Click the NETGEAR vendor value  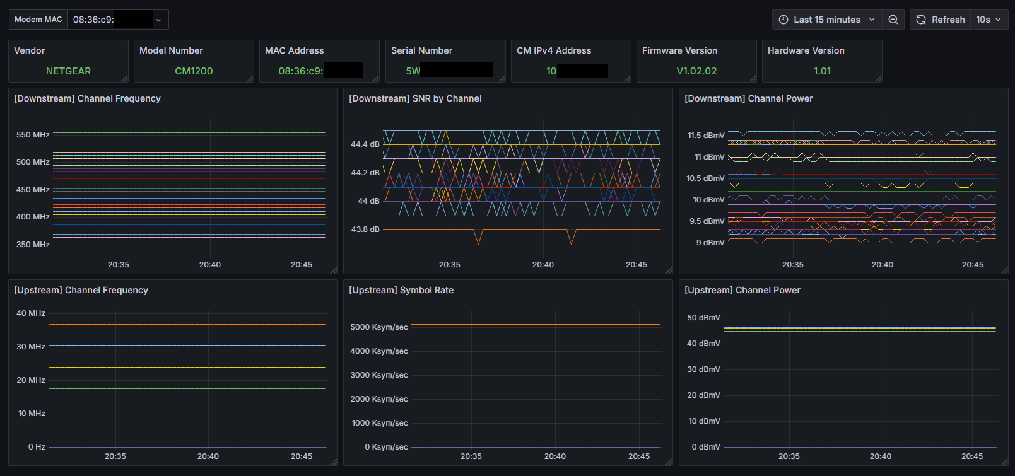tap(68, 71)
